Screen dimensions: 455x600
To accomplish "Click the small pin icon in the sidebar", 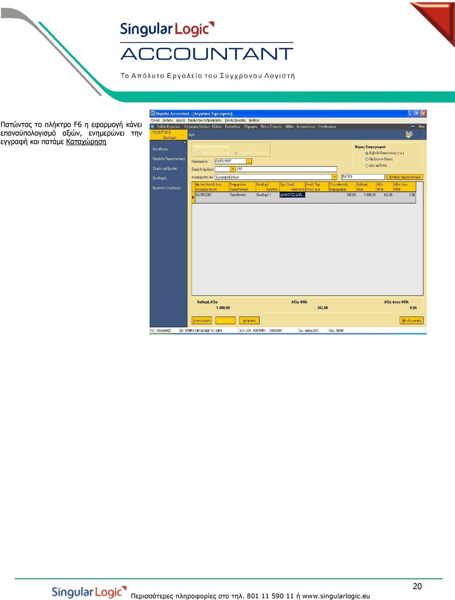I will click(x=185, y=143).
